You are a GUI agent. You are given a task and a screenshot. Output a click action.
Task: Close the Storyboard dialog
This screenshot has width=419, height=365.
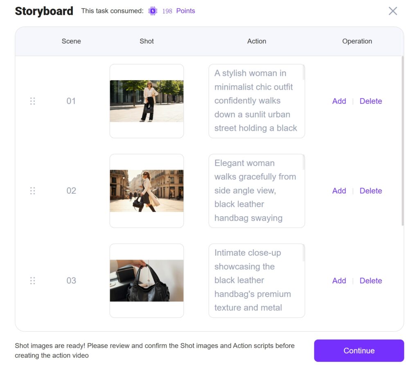point(393,11)
